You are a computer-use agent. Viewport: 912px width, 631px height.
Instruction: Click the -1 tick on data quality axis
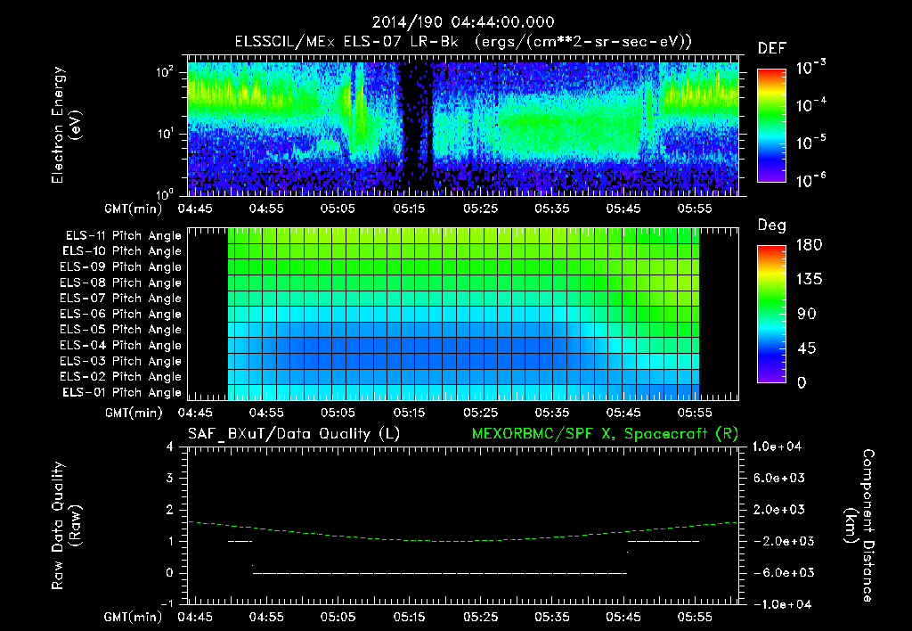click(x=167, y=603)
